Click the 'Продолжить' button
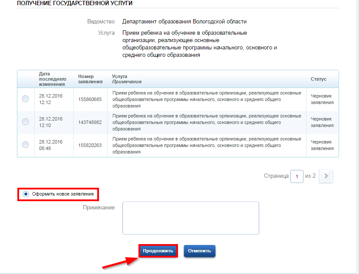Viewport: 359px width, 274px height. pos(158,251)
